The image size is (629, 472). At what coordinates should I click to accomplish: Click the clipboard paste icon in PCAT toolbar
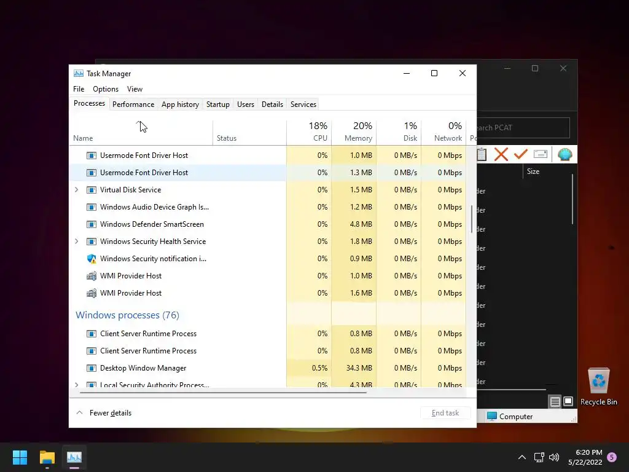[482, 154]
